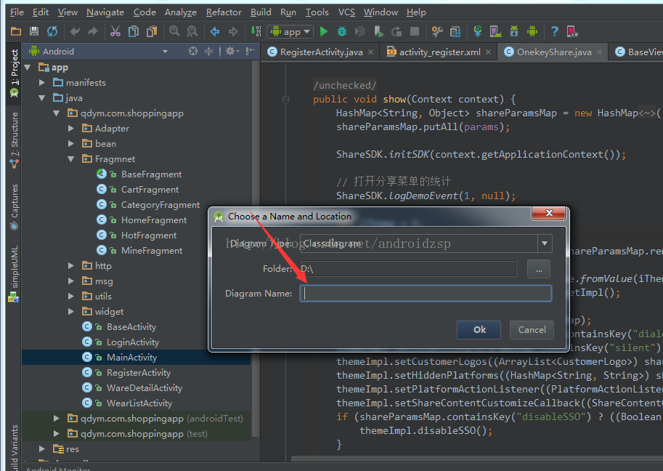663x471 pixels.
Task: Click the Help question mark icon
Action: coord(554,31)
